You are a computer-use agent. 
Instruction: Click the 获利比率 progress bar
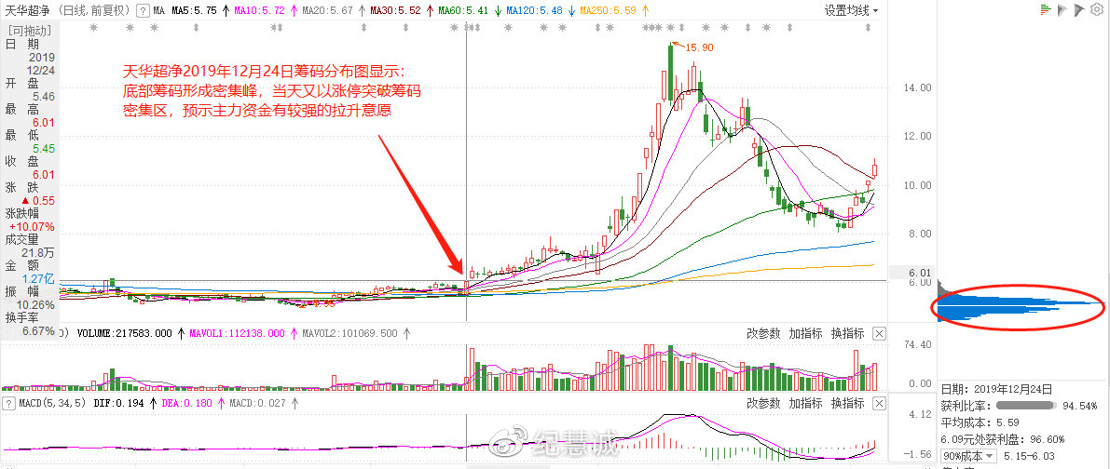1025,406
